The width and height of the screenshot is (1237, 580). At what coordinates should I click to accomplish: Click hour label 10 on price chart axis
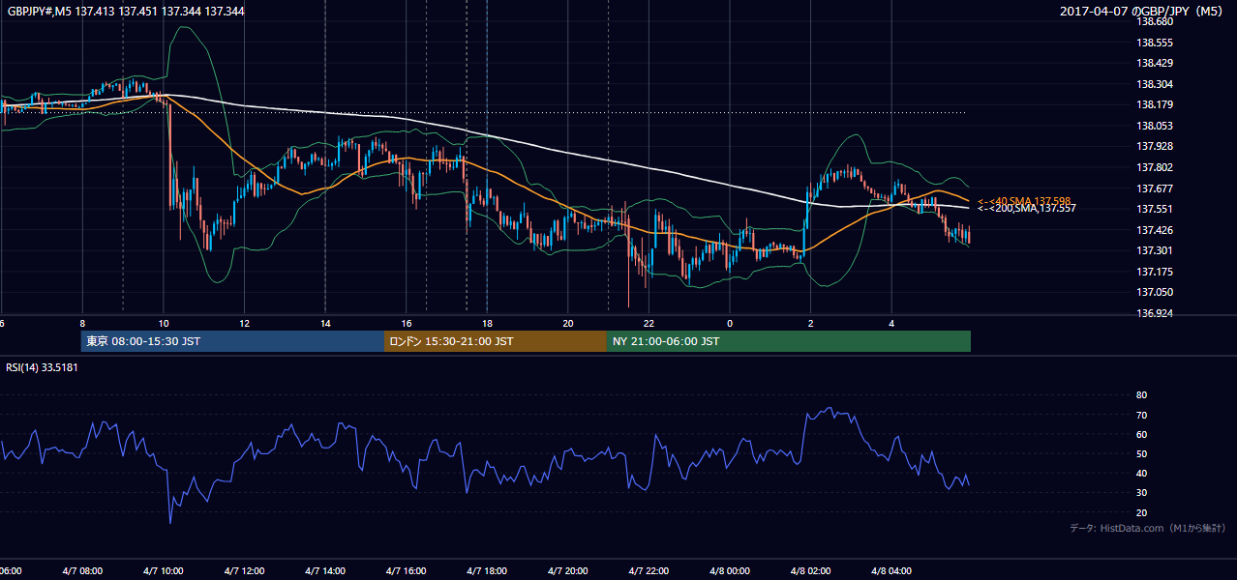164,324
